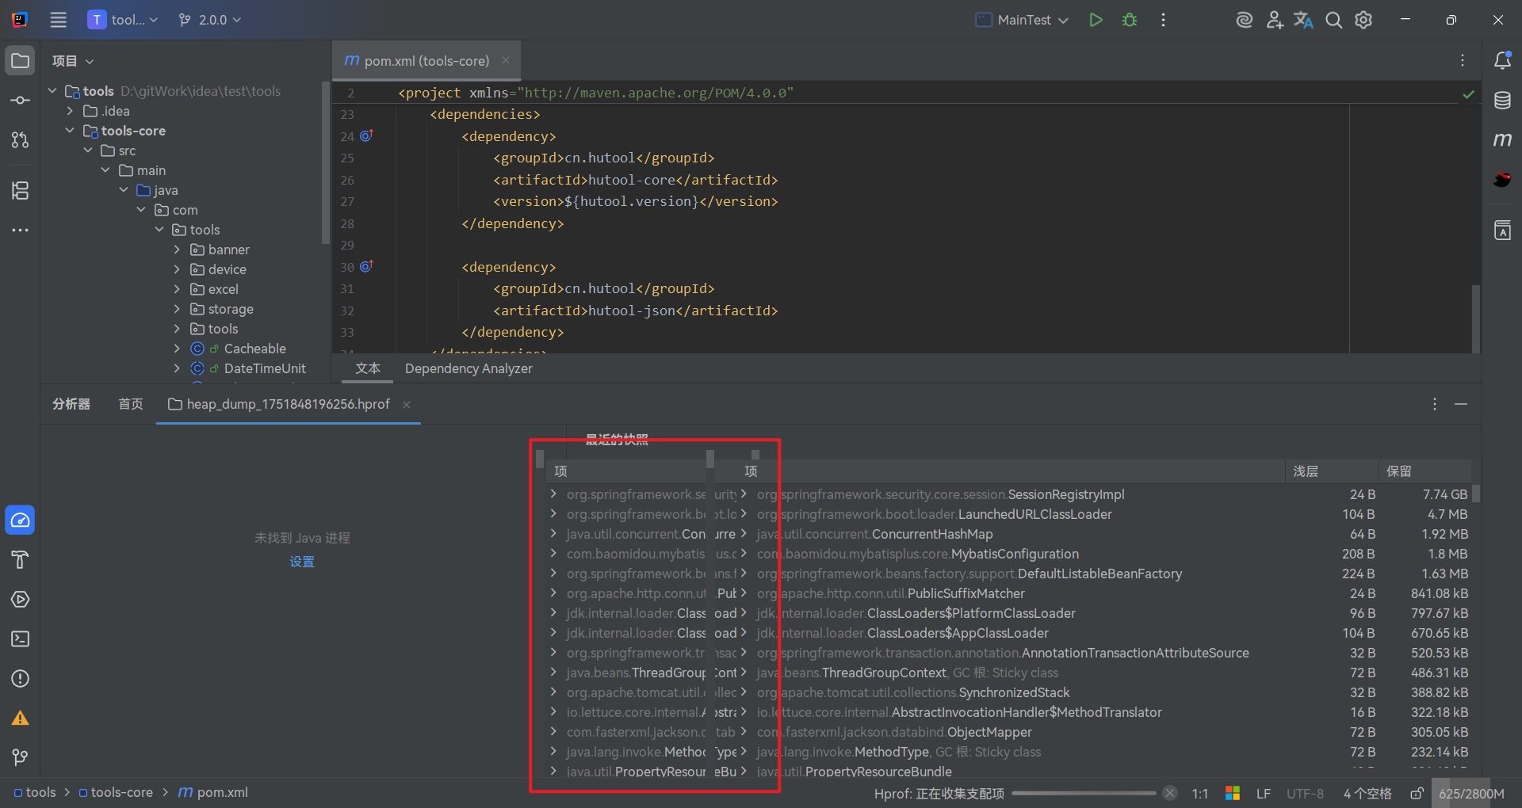The height and width of the screenshot is (808, 1522).
Task: Click the editor vertical scrollbar
Action: pos(1475,318)
